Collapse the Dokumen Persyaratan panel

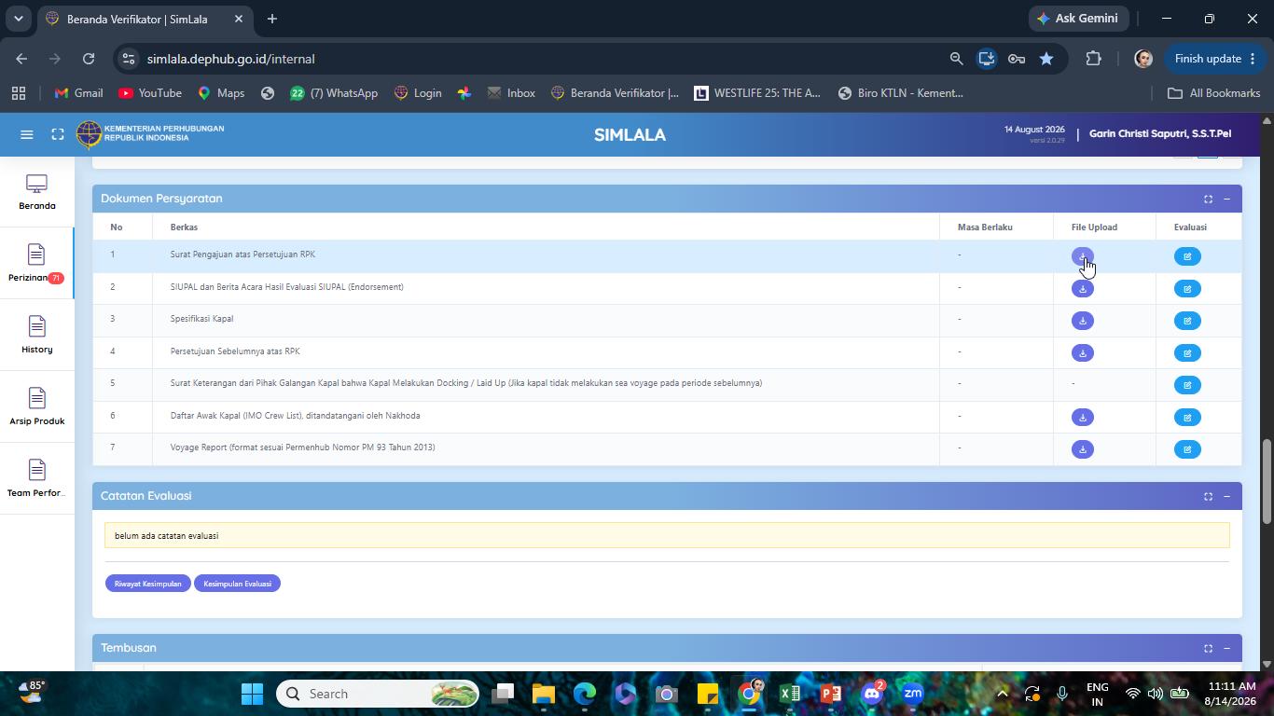1226,199
